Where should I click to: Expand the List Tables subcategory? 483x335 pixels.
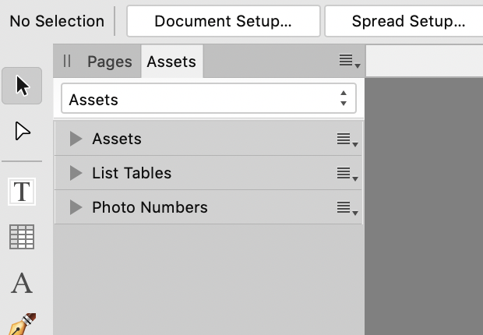76,173
